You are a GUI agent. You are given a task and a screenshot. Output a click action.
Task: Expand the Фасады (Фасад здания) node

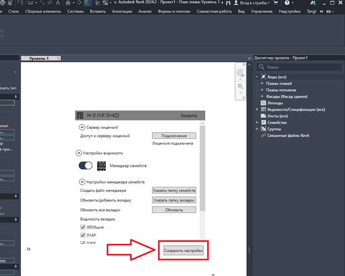click(x=262, y=96)
